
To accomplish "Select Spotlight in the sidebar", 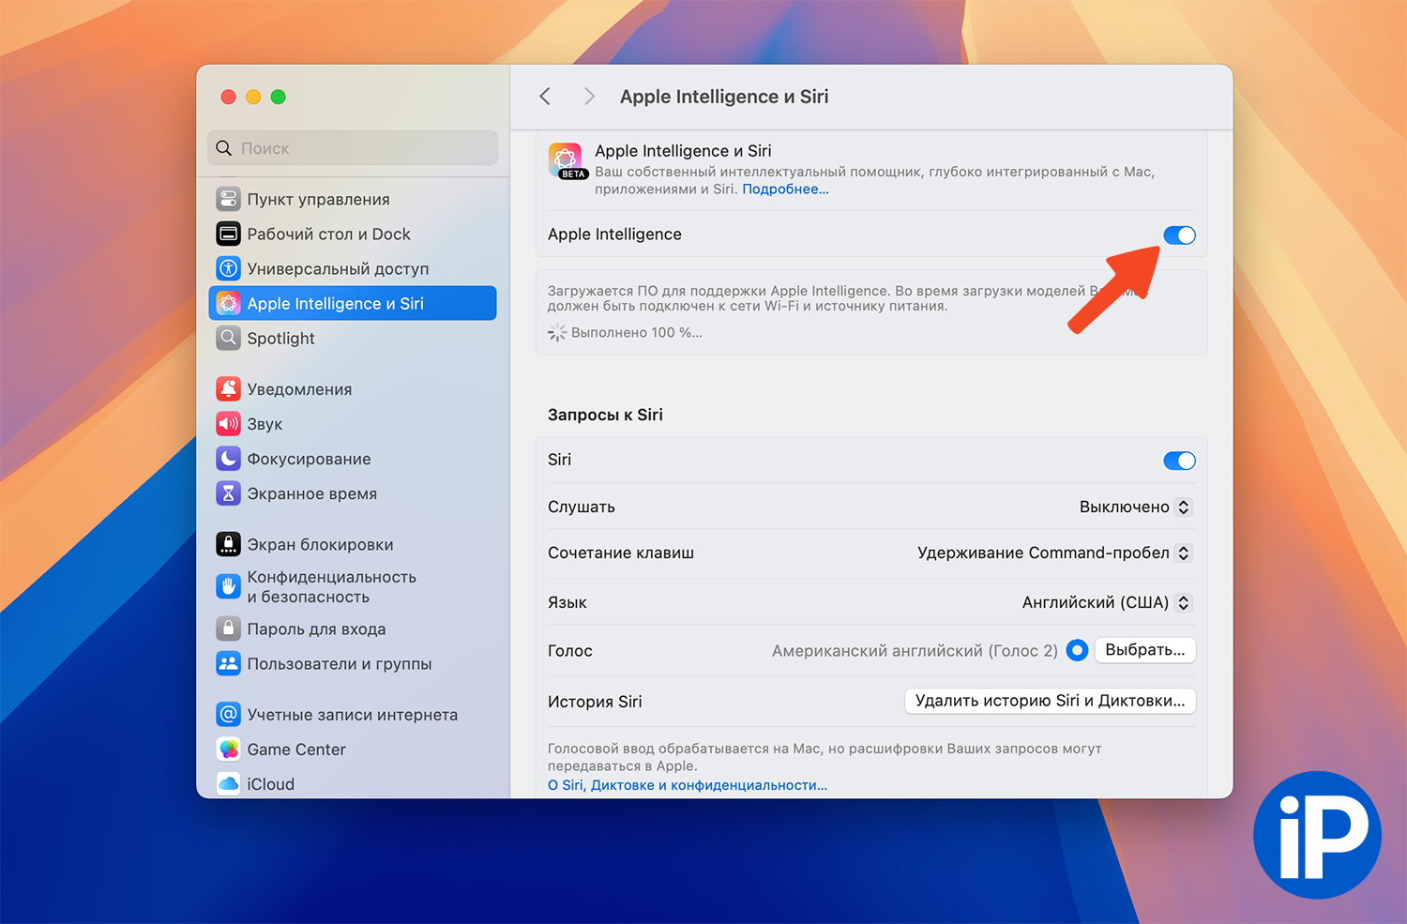I will (x=353, y=338).
